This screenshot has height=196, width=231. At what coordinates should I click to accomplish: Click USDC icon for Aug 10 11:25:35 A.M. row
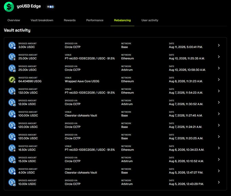tap(12, 57)
